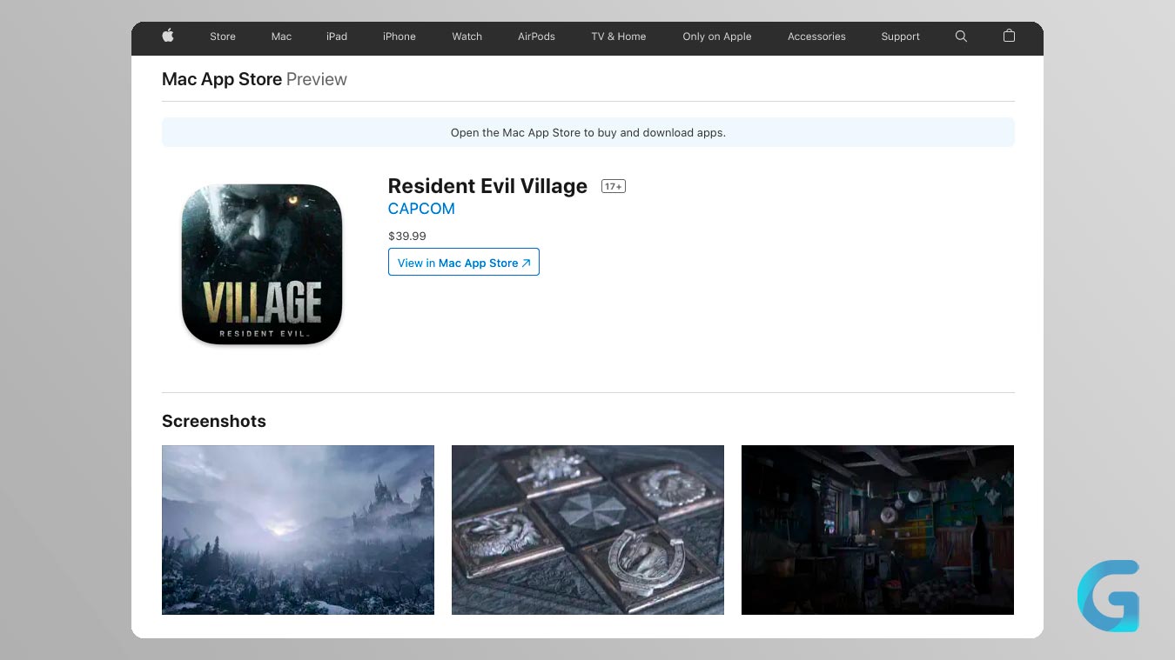Image resolution: width=1175 pixels, height=660 pixels.
Task: Open the misty village landscape screenshot
Action: click(x=298, y=530)
